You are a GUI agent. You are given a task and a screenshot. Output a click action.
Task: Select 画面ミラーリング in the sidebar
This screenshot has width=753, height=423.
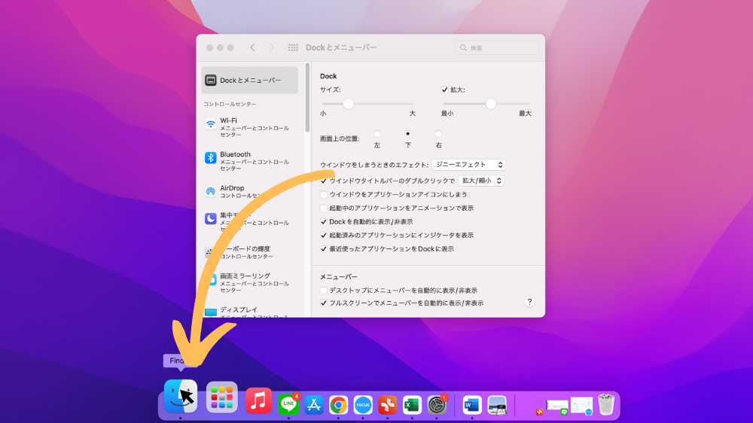(250, 283)
